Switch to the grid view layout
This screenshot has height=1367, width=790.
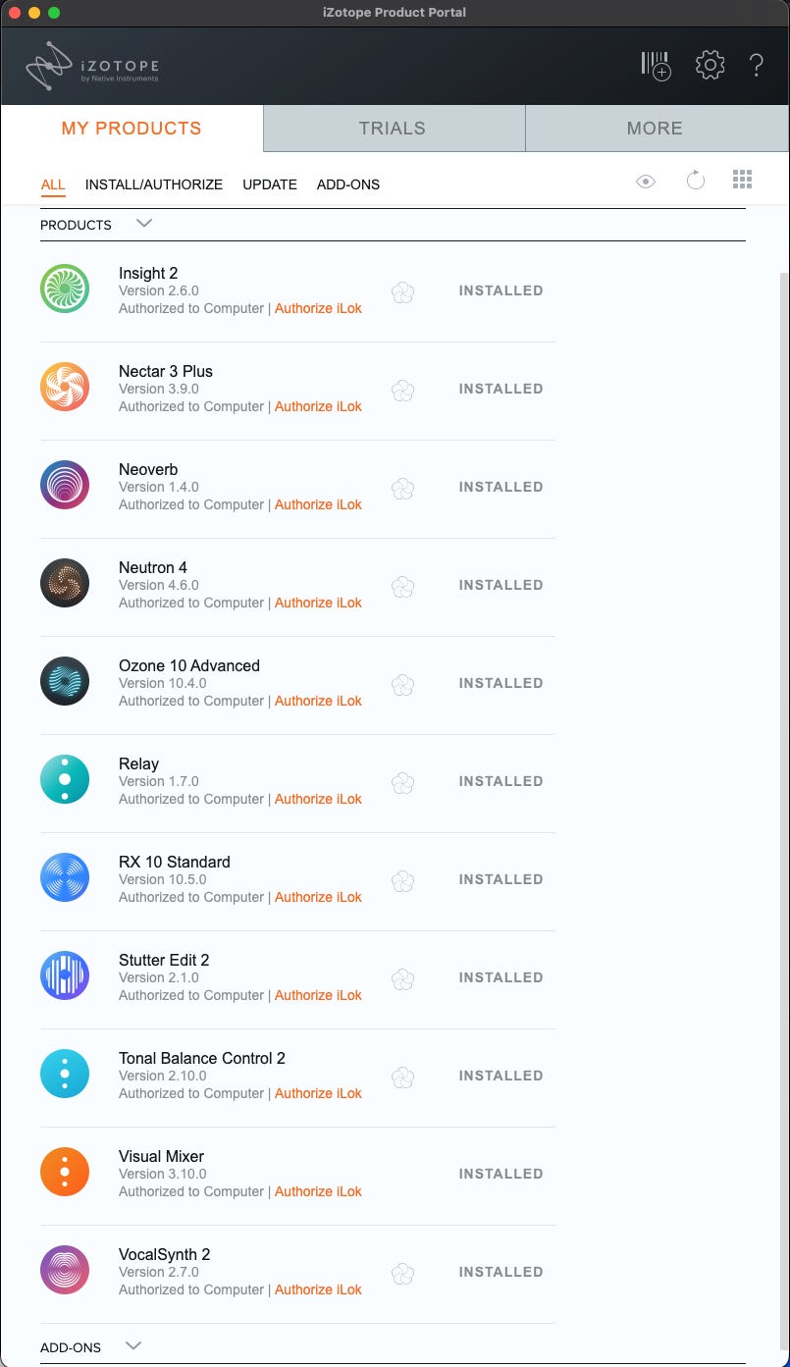(x=742, y=180)
